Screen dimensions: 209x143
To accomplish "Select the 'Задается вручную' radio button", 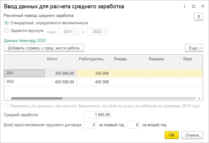I will [x=6, y=31].
